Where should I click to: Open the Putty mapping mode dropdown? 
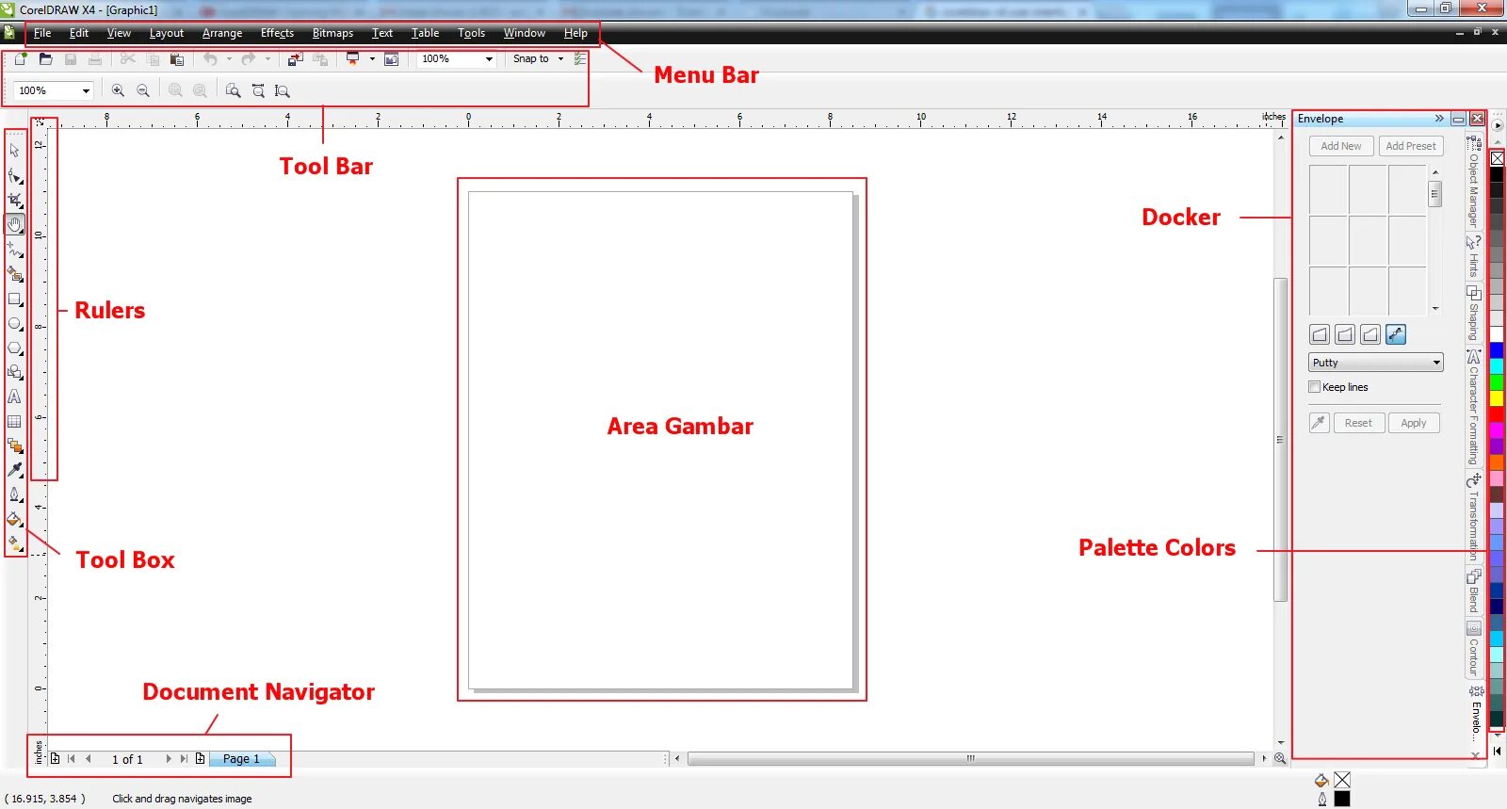[1376, 363]
